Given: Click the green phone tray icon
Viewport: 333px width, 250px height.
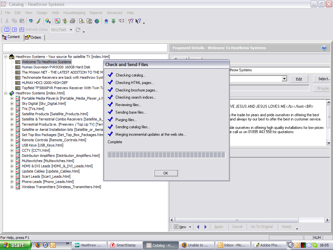Looking at the screenshot, I should click(x=314, y=245).
